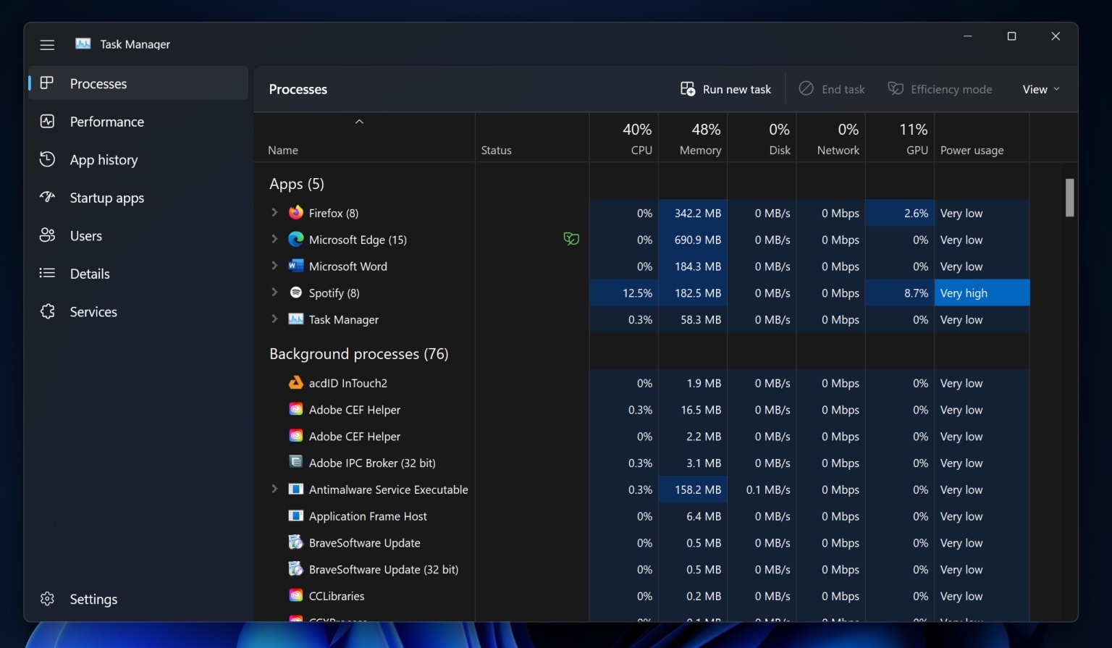The height and width of the screenshot is (648, 1112).
Task: Click the vertical scrollbar thumb
Action: [x=1069, y=198]
